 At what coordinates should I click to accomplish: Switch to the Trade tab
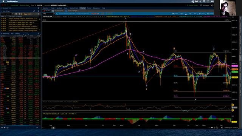click(x=53, y=8)
